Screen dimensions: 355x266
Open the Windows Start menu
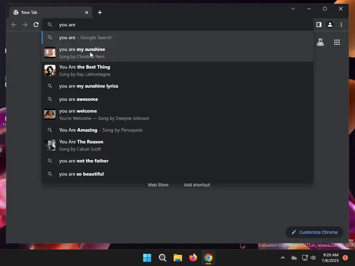point(147,258)
